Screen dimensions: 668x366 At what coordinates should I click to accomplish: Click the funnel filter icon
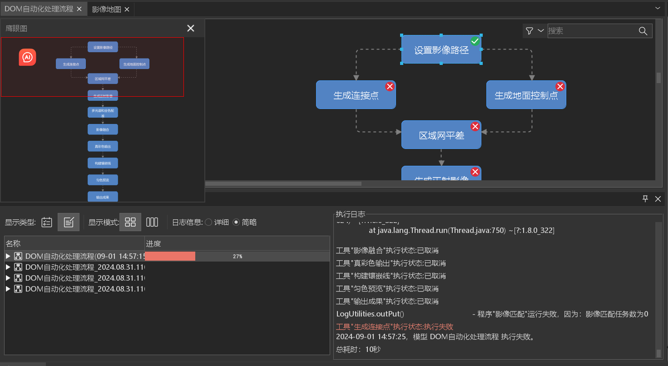coord(529,31)
